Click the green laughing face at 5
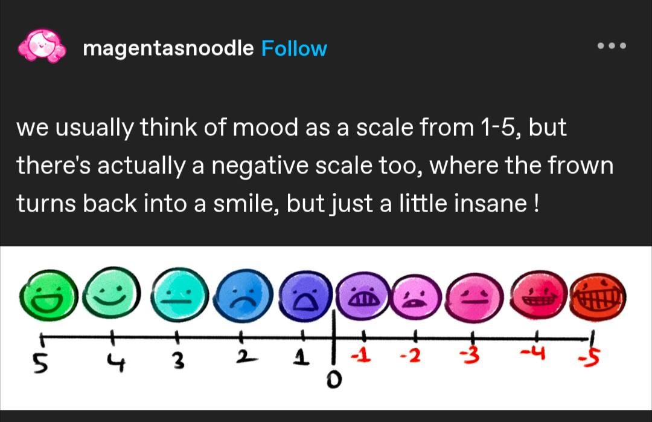 (49, 296)
